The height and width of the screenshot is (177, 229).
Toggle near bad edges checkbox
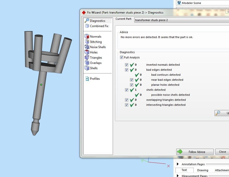tap(131, 80)
